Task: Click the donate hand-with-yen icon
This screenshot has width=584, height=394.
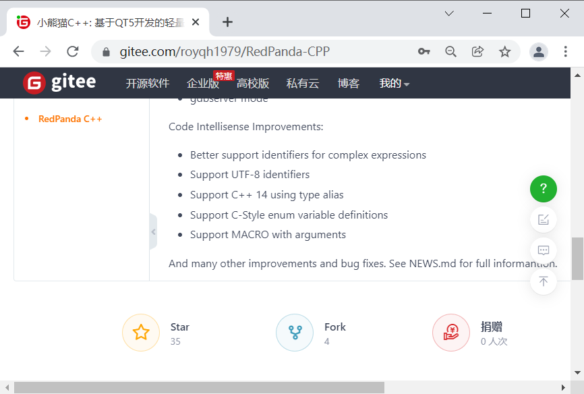Action: click(x=451, y=333)
